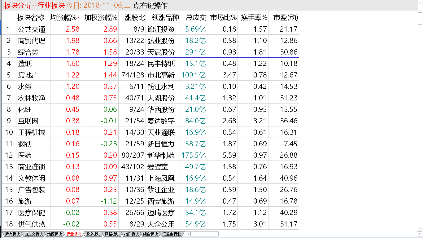Click leading stock 市北高新
The image size is (423, 238).
click(161, 75)
